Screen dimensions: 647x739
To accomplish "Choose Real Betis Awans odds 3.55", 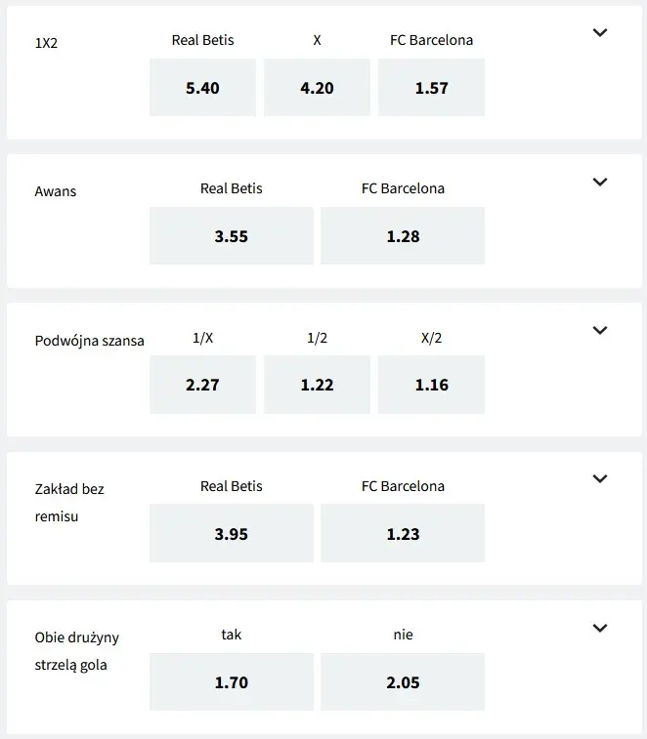I will [231, 236].
